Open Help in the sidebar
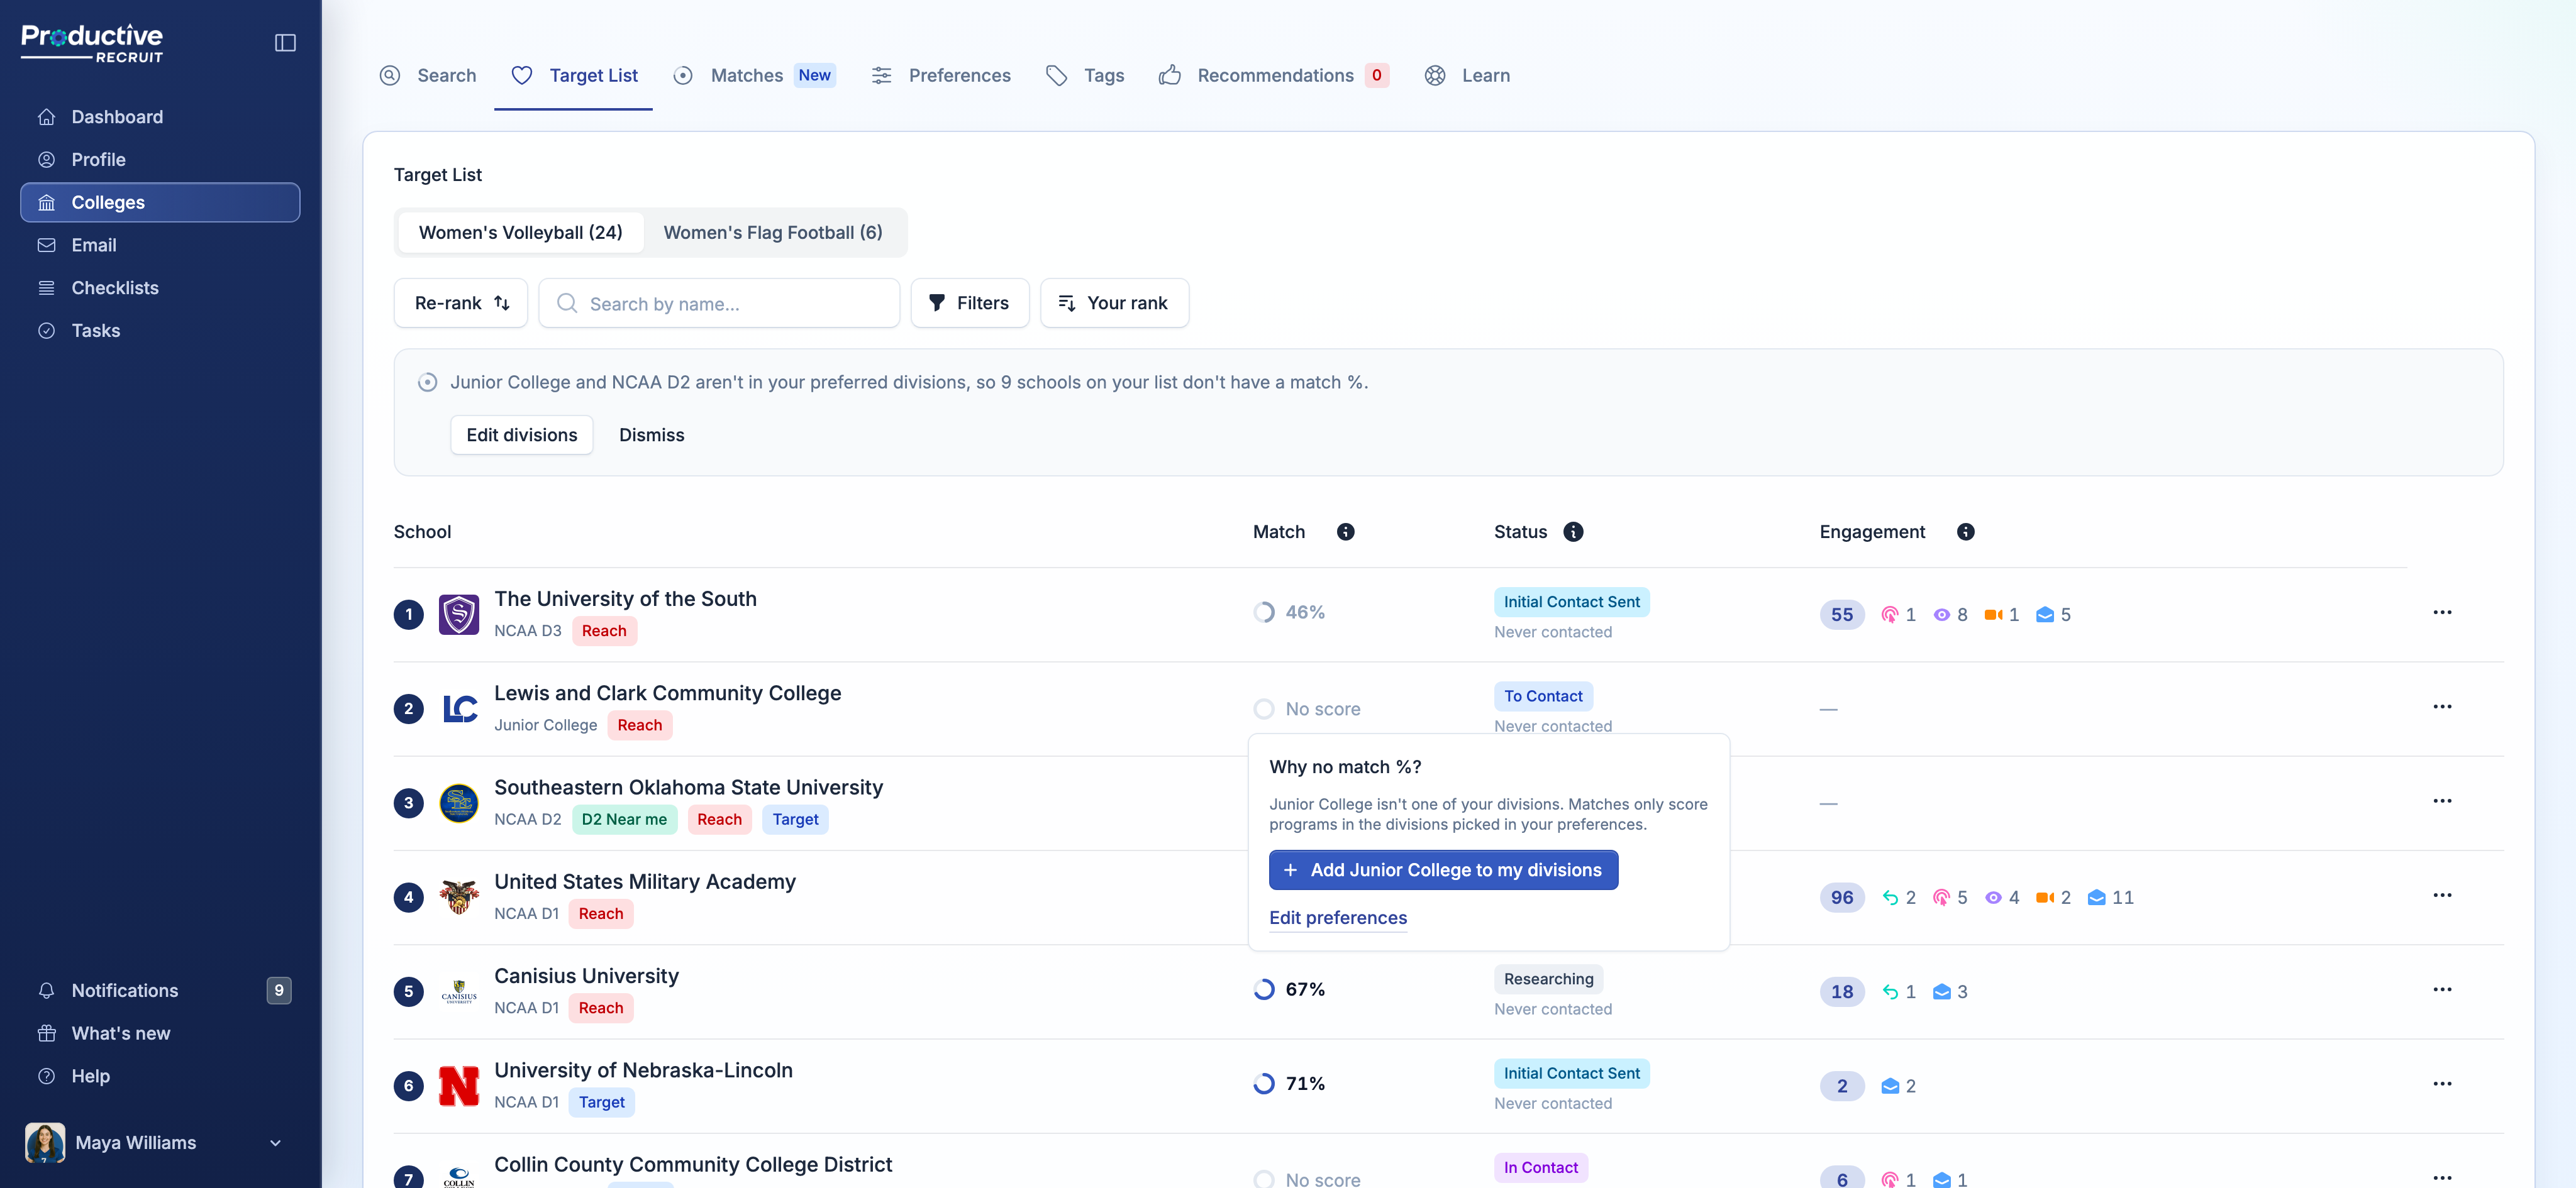The image size is (2576, 1188). 160,1076
